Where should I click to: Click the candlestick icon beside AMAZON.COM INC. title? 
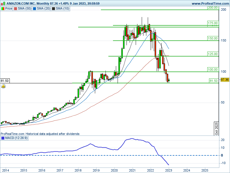click(3, 3)
